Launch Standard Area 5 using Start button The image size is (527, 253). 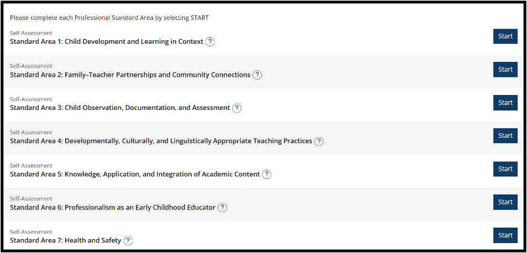[x=505, y=169]
